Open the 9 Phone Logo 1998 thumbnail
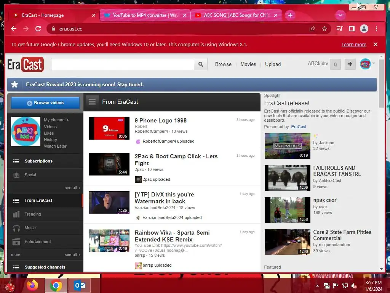The image size is (390, 293). (109, 128)
